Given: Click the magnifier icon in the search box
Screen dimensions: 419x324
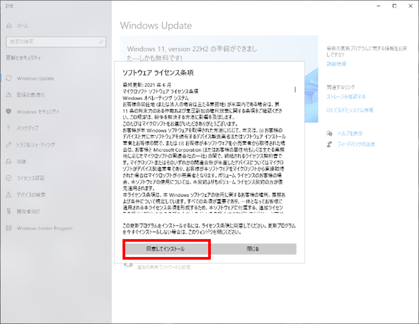Looking at the screenshot, I should 101,42.
